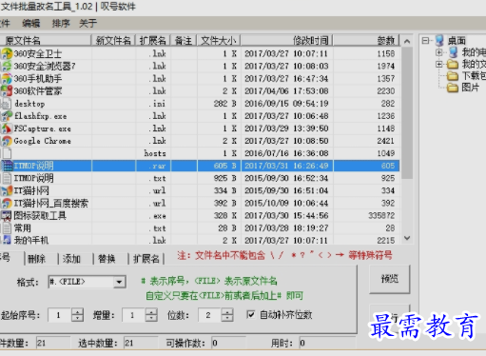Screen dimensions: 486x356
Task: Select the 我的文档 folder icon in tree
Action: [x=453, y=65]
